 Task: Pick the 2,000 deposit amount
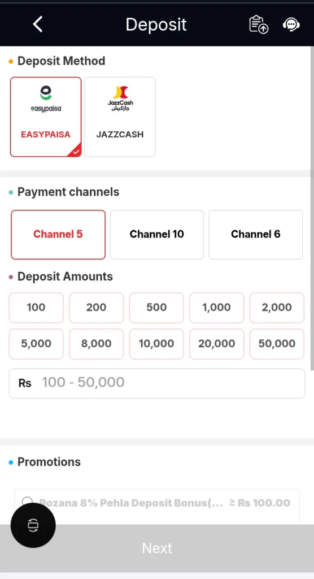click(x=277, y=308)
